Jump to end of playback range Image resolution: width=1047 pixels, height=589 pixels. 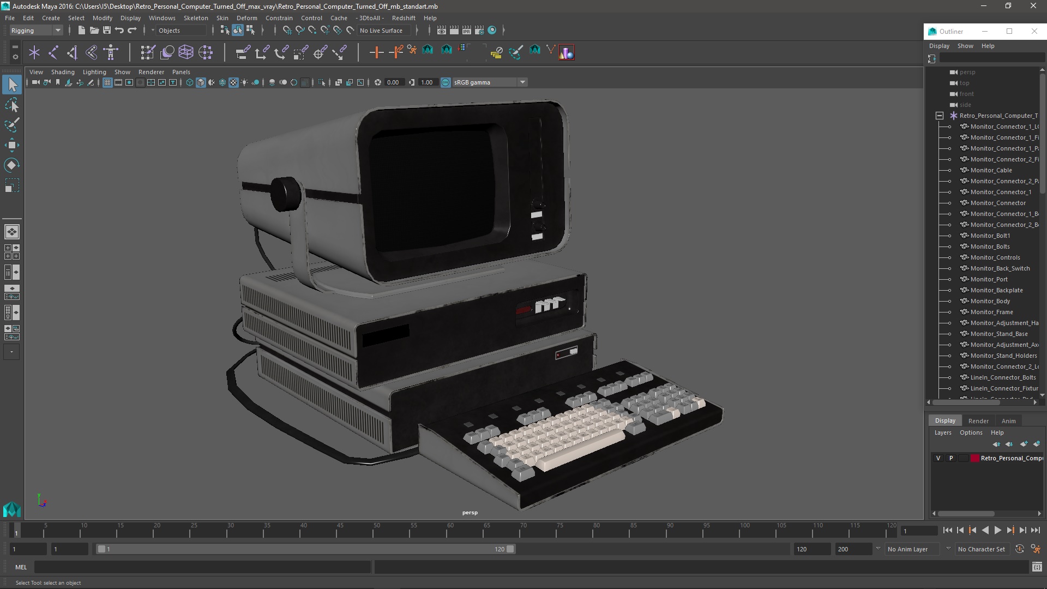click(x=1035, y=530)
